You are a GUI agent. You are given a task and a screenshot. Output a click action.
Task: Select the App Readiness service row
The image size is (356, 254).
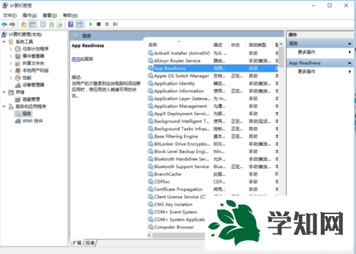coord(212,68)
